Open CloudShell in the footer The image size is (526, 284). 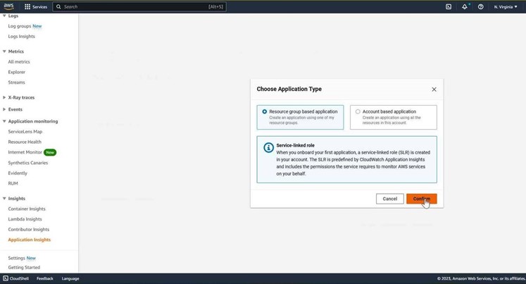point(15,278)
